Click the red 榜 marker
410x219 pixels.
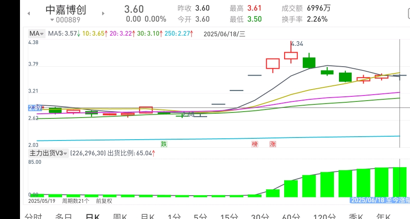coord(255,144)
